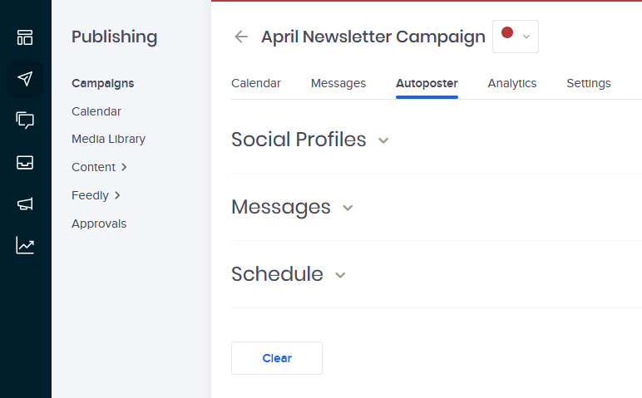Open the conversations chat bubbles icon

tap(25, 120)
